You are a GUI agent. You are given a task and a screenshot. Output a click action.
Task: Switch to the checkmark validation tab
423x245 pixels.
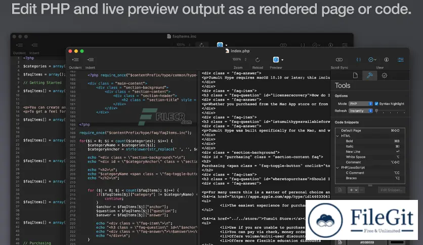[385, 75]
